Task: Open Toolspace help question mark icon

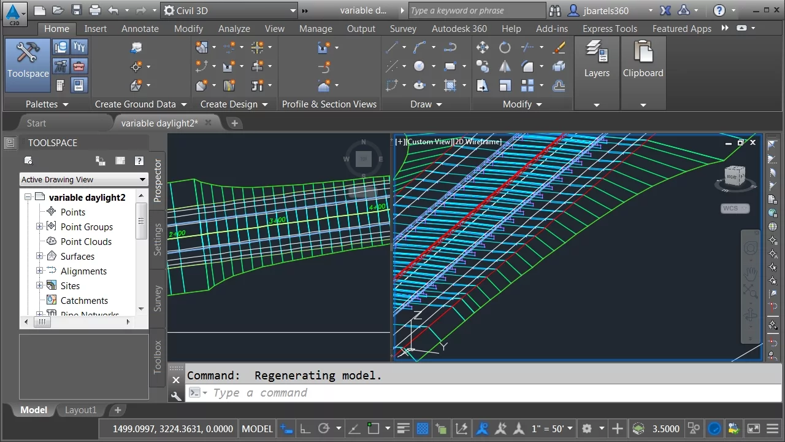Action: coord(139,161)
